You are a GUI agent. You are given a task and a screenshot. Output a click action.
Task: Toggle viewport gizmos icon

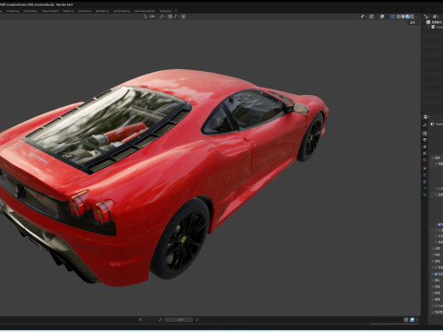click(x=371, y=17)
